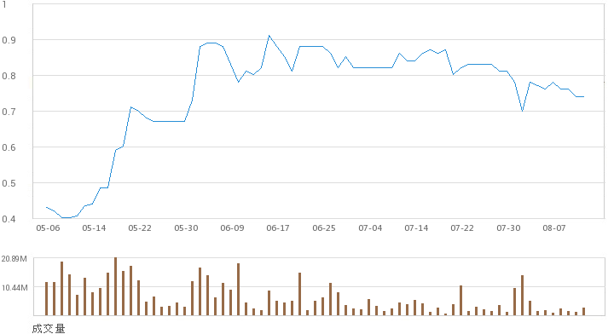Click the 20.89M volume axis label
This screenshot has width=614, height=334.
pos(14,259)
